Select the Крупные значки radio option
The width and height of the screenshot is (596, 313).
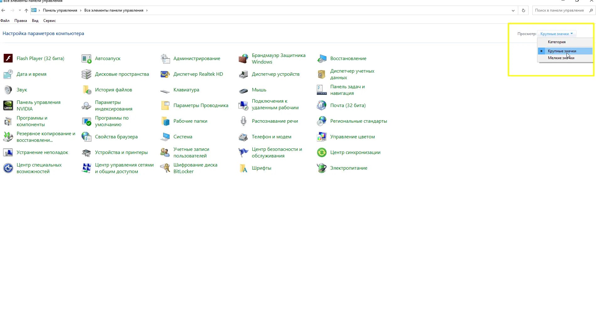point(565,51)
